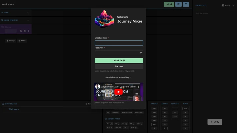Add a new Group with the + Group button
This screenshot has height=133, width=237.
(11, 41)
